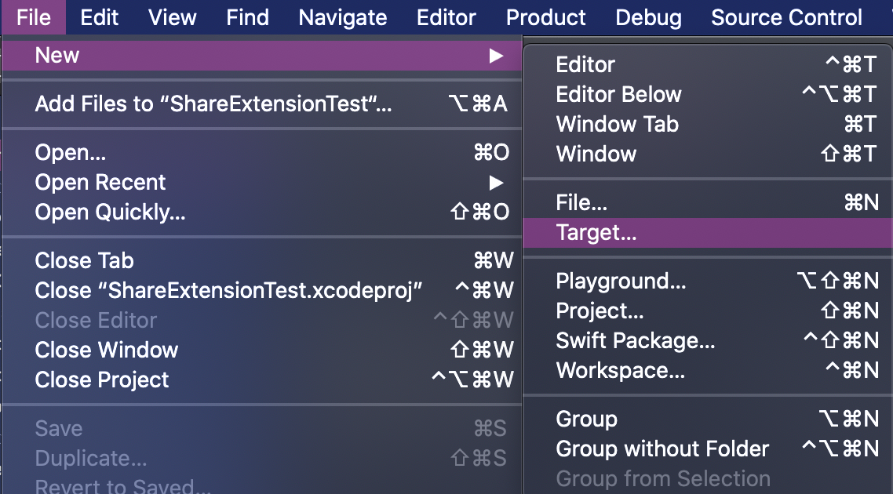Open the Edit menu
This screenshot has width=893, height=494.
coord(100,17)
